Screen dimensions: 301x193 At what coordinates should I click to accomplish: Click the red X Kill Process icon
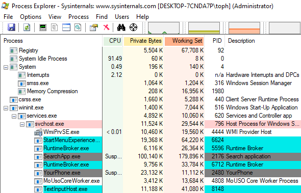coord(106,27)
